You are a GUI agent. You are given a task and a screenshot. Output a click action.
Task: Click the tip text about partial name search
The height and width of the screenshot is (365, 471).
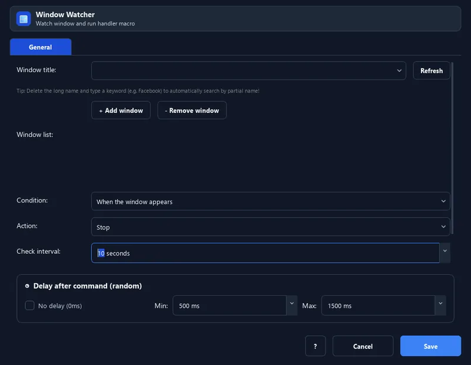[x=138, y=91]
